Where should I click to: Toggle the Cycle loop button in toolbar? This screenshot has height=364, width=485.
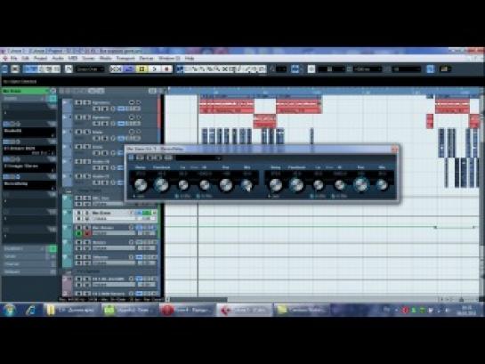pyautogui.click(x=129, y=69)
